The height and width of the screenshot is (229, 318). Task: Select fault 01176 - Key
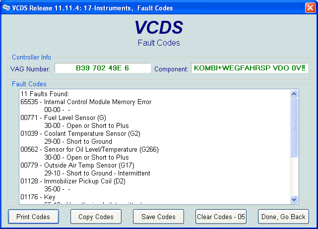[38, 197]
